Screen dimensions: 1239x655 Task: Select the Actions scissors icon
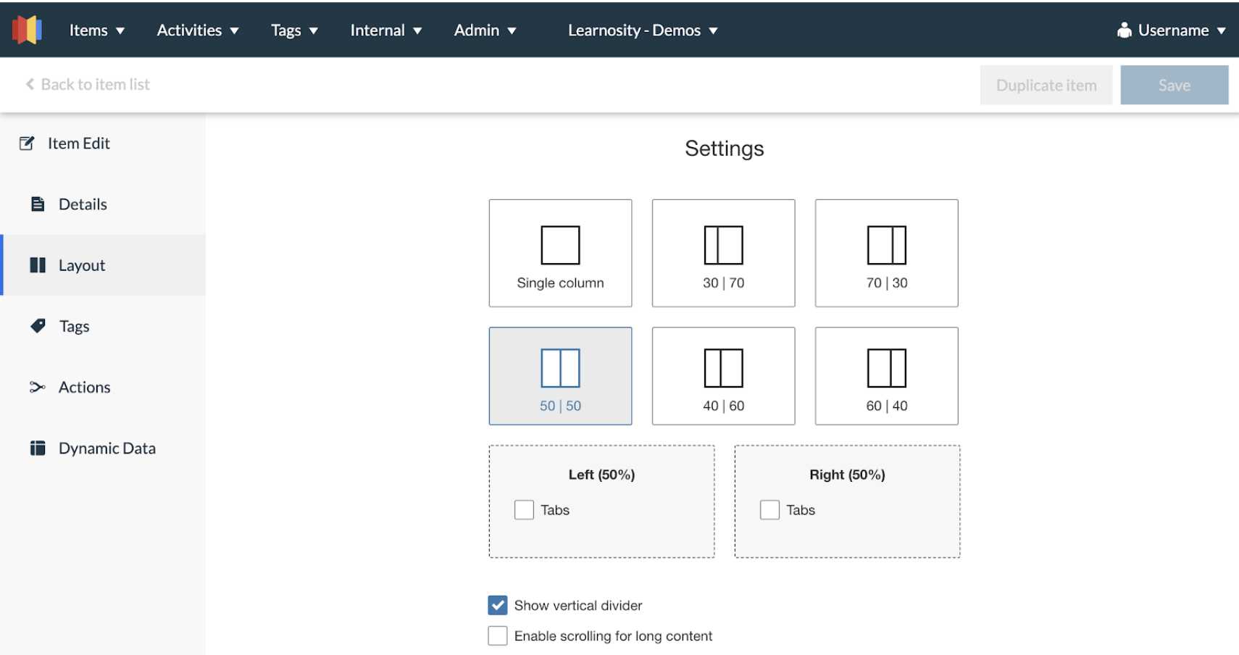[38, 387]
